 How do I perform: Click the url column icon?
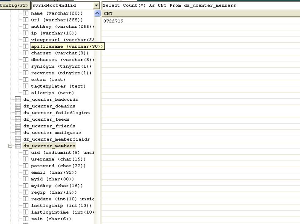(x=25, y=20)
